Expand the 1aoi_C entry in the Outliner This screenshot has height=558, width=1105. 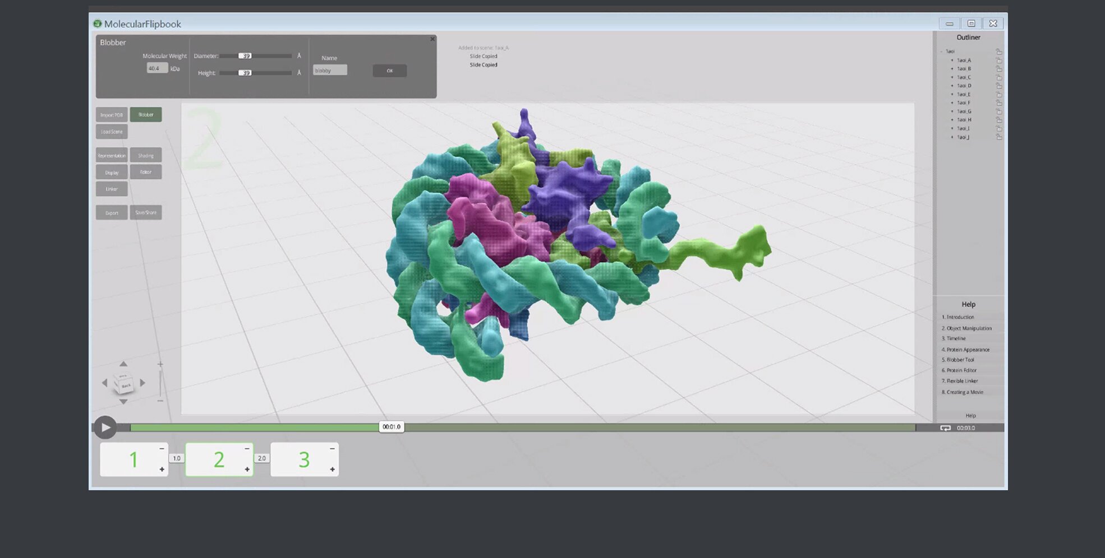(x=952, y=77)
